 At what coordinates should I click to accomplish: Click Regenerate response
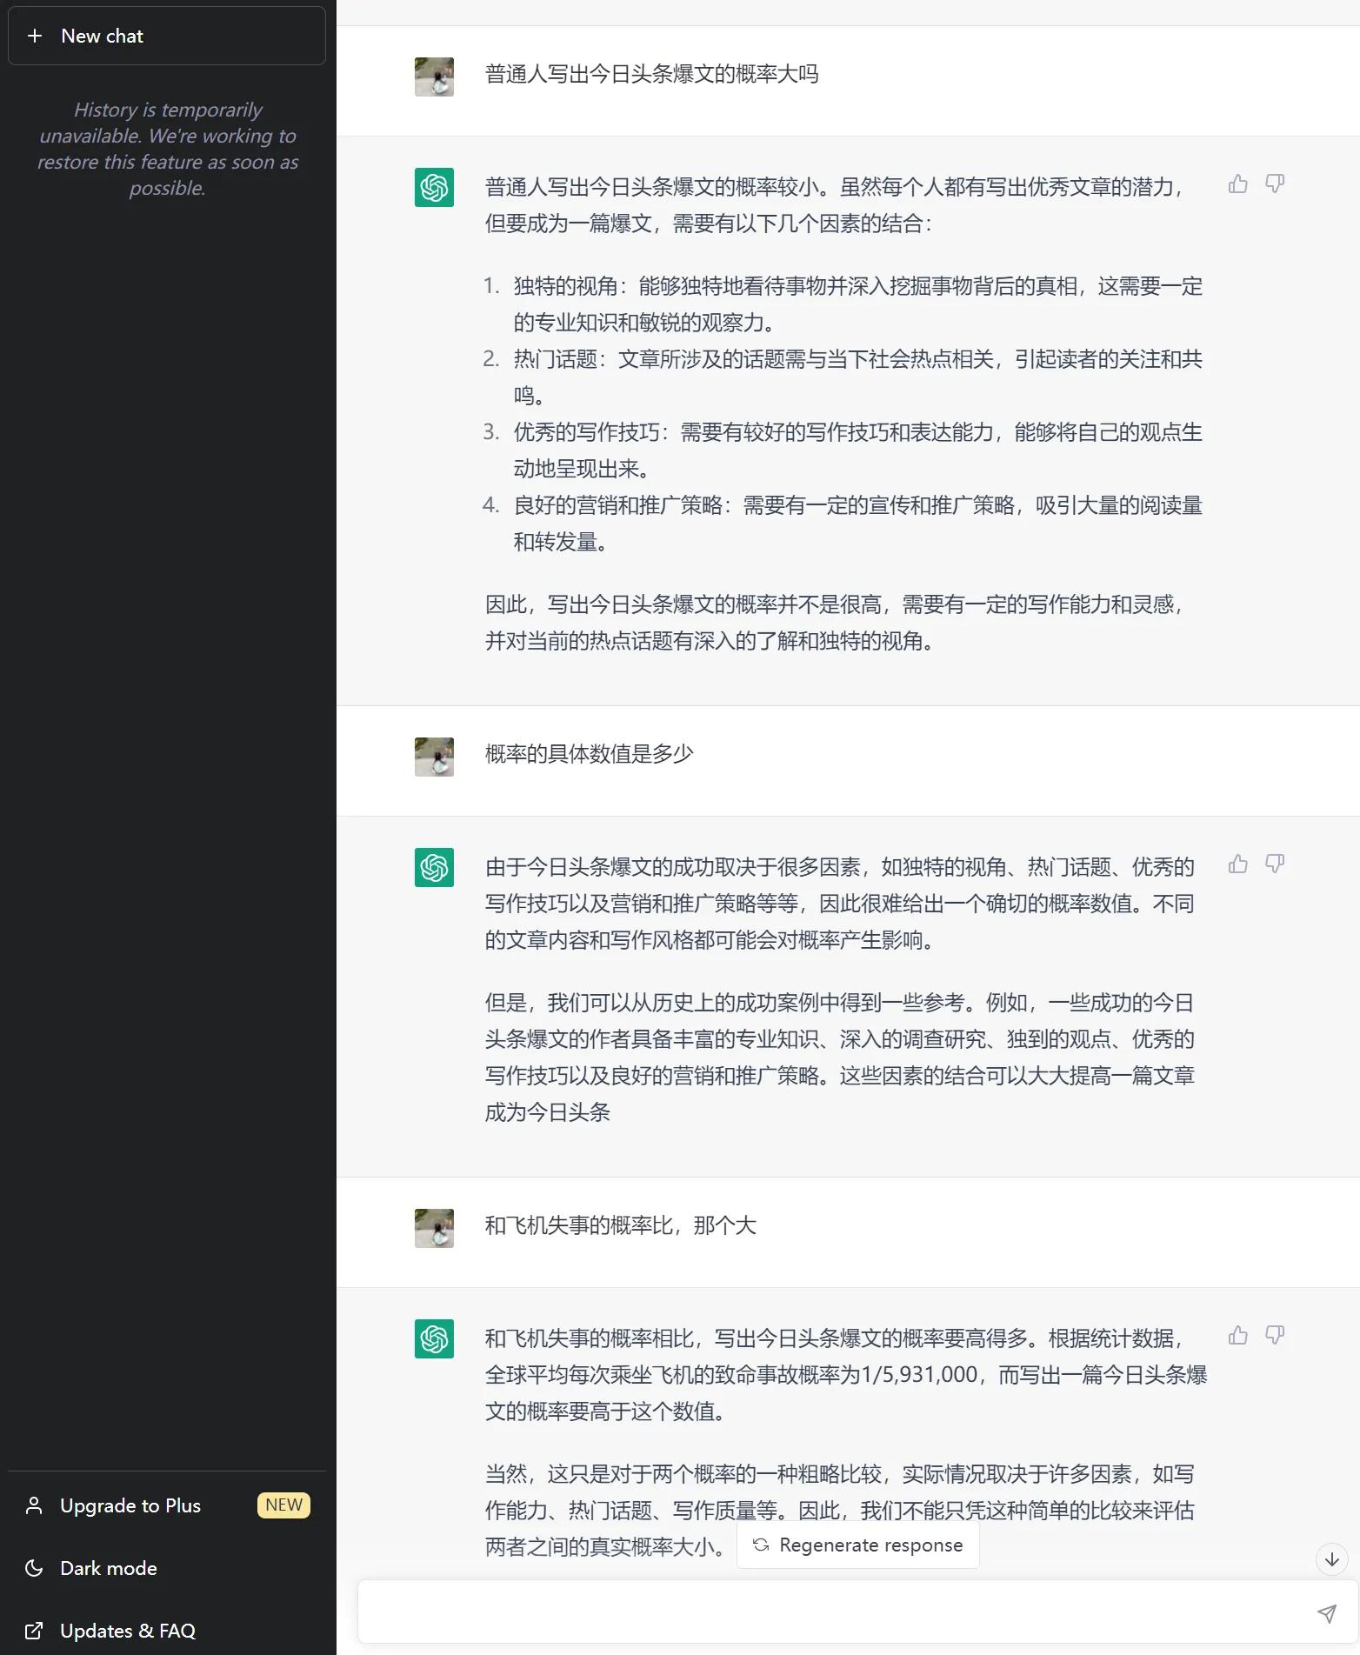(x=858, y=1545)
